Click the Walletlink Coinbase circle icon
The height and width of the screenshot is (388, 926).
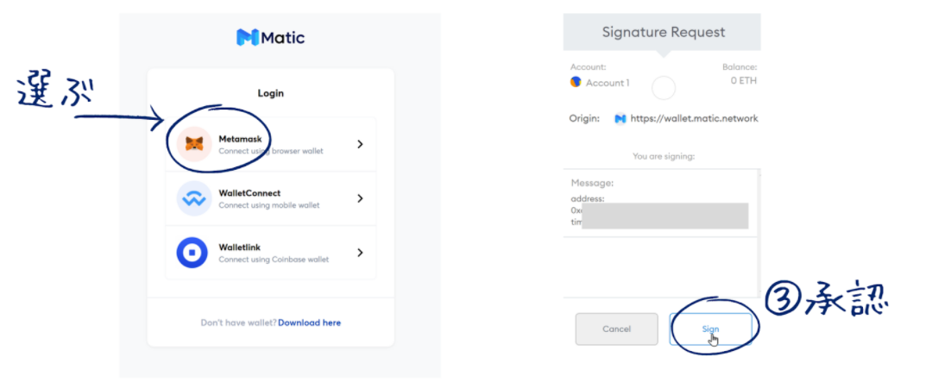coord(193,253)
